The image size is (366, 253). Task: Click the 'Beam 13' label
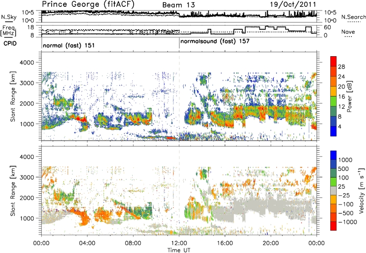178,5
